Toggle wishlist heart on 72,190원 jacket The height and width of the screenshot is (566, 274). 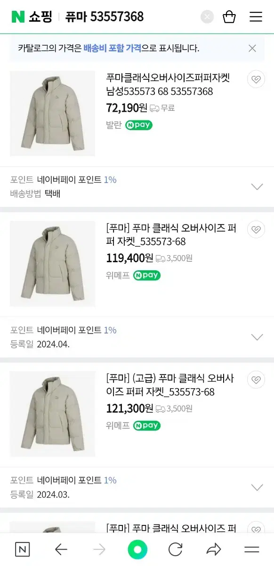coord(256,79)
